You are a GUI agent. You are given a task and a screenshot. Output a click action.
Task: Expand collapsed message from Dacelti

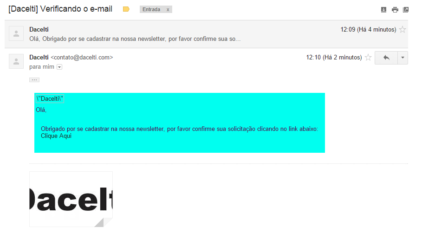[206, 34]
